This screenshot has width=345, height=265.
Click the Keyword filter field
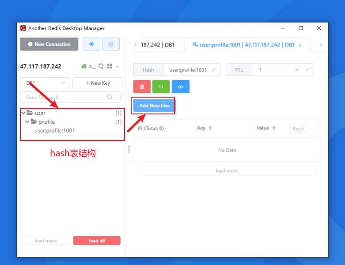pos(298,129)
